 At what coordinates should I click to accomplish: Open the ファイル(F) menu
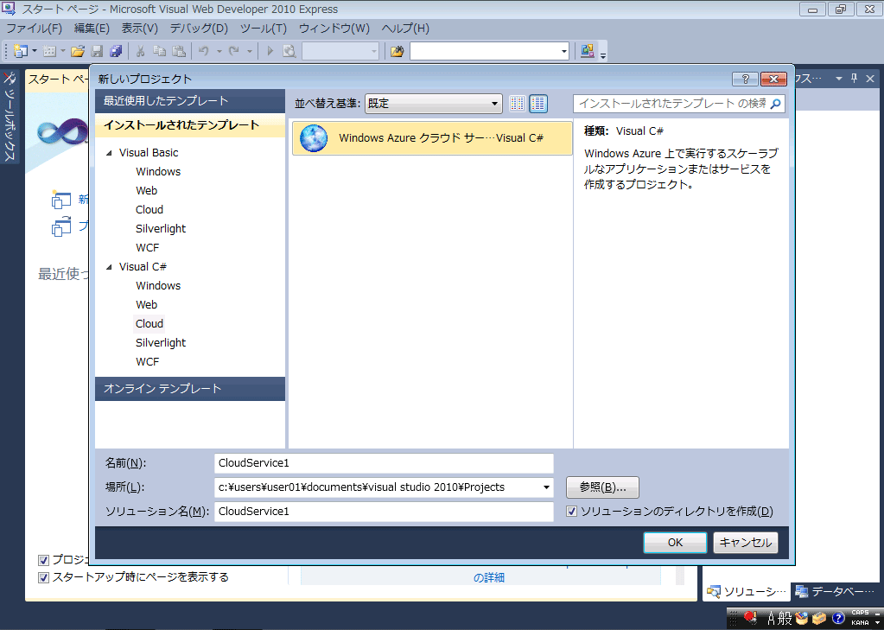[34, 29]
